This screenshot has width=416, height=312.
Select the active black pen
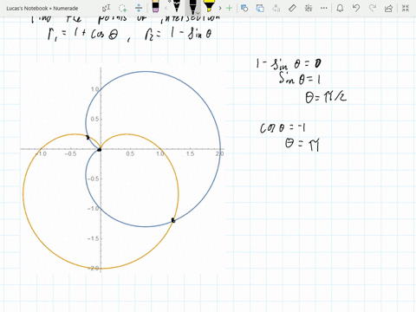pyautogui.click(x=192, y=6)
